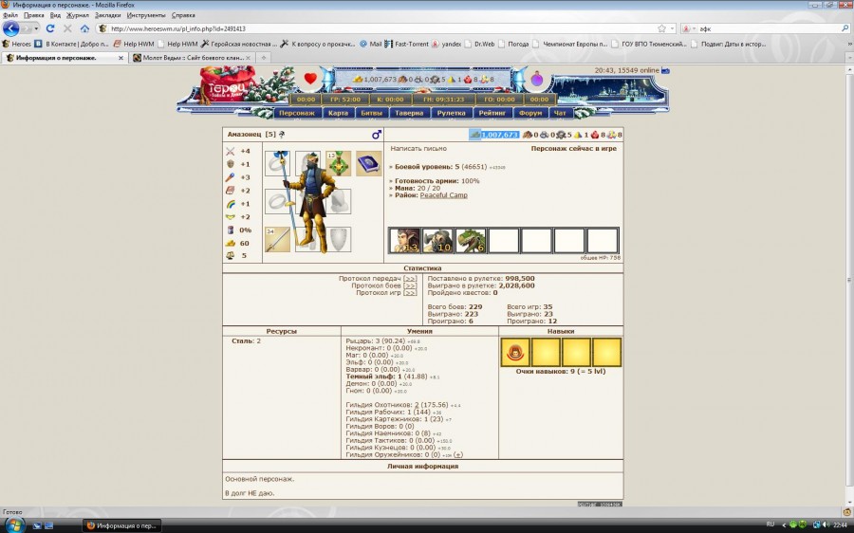Open the Peaceful Camp district link
The height and width of the screenshot is (533, 854).
(443, 195)
